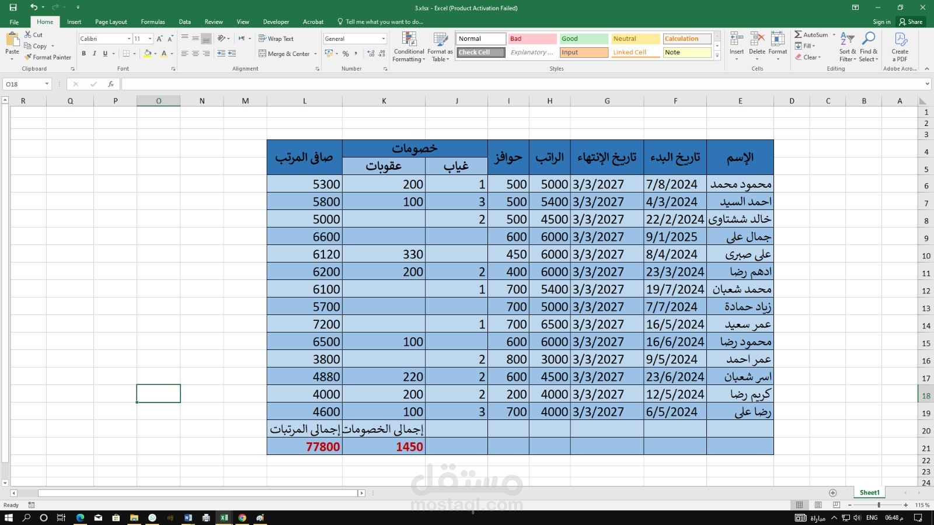Viewport: 934px width, 525px height.
Task: Click the Percent Style icon
Action: coord(346,54)
